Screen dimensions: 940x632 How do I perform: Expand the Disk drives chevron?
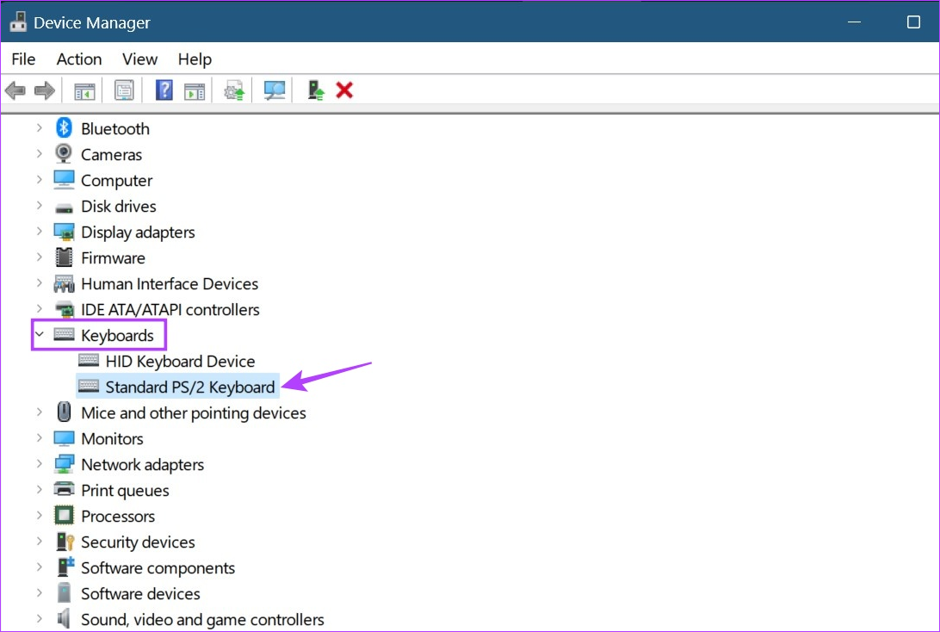click(x=40, y=205)
